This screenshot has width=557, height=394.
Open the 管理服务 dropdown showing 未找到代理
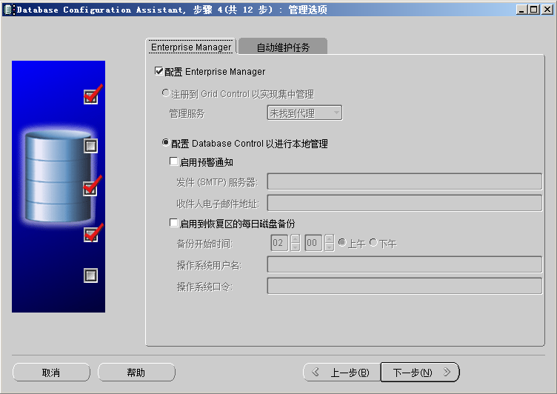(304, 113)
